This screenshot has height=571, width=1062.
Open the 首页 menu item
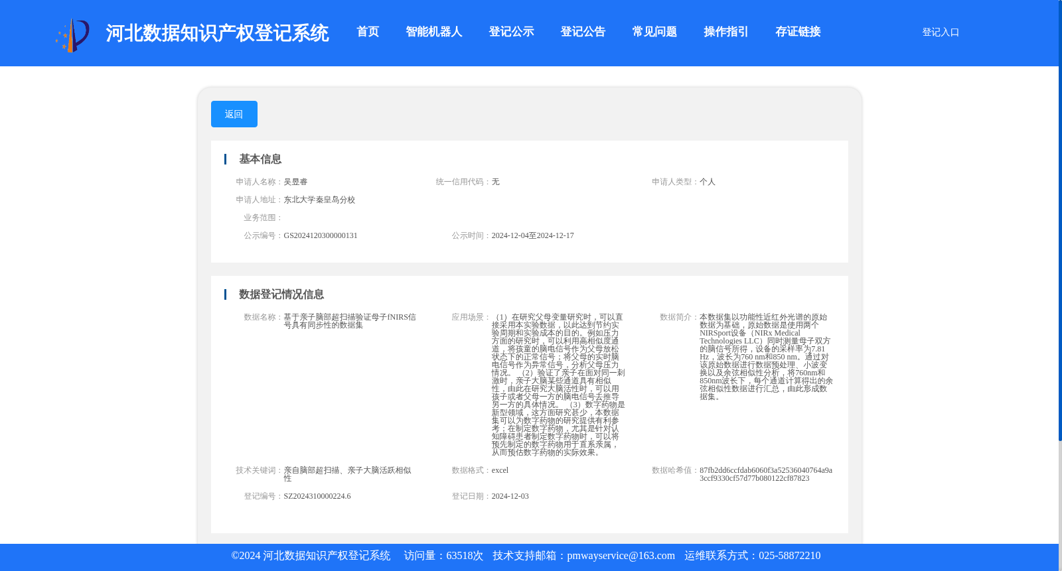point(368,32)
